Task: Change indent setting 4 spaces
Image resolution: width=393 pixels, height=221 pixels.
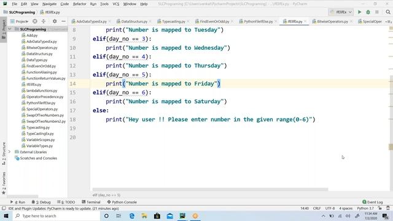Action: (x=346, y=208)
